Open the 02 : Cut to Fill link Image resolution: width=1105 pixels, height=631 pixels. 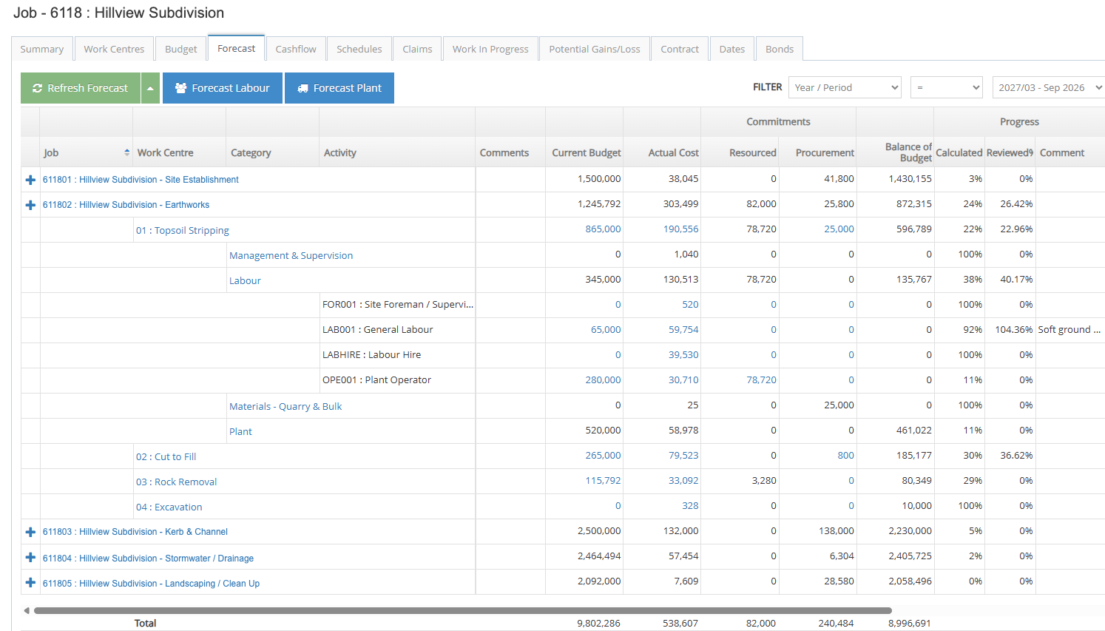click(166, 456)
